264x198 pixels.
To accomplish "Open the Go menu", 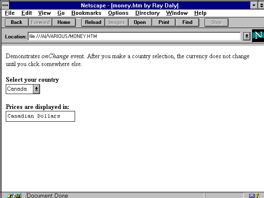I will coord(61,13).
